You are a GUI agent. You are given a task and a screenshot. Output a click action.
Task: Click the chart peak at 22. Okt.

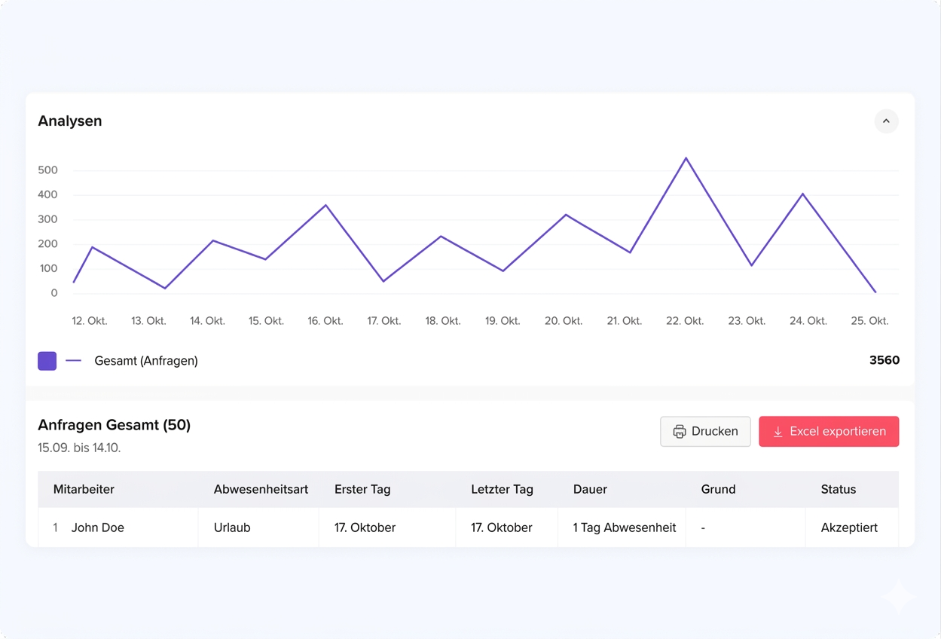(x=686, y=158)
